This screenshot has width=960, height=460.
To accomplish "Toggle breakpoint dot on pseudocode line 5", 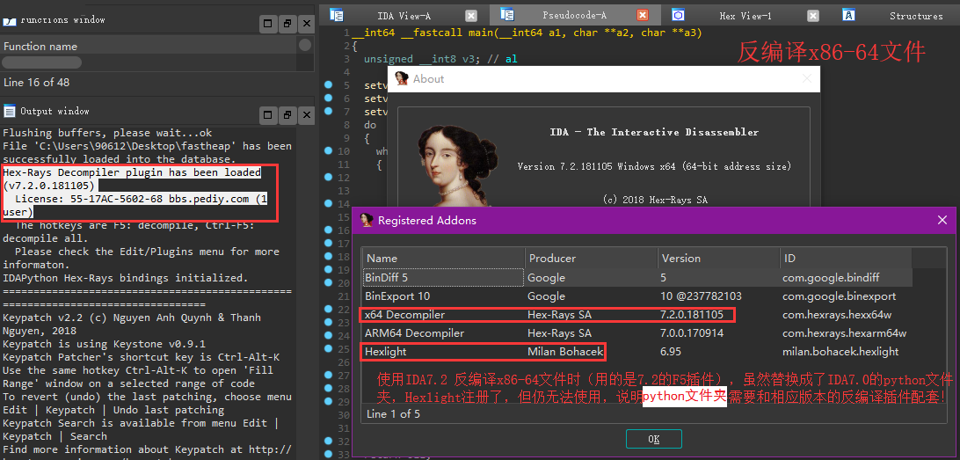I will [x=328, y=84].
